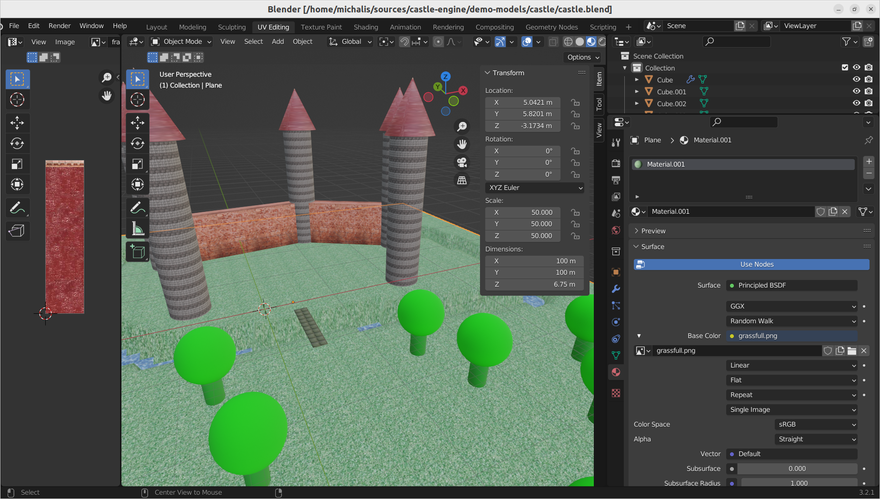Viewport: 880px width, 499px height.
Task: Toggle the Collection checkbox in the Outliner
Action: coord(845,67)
